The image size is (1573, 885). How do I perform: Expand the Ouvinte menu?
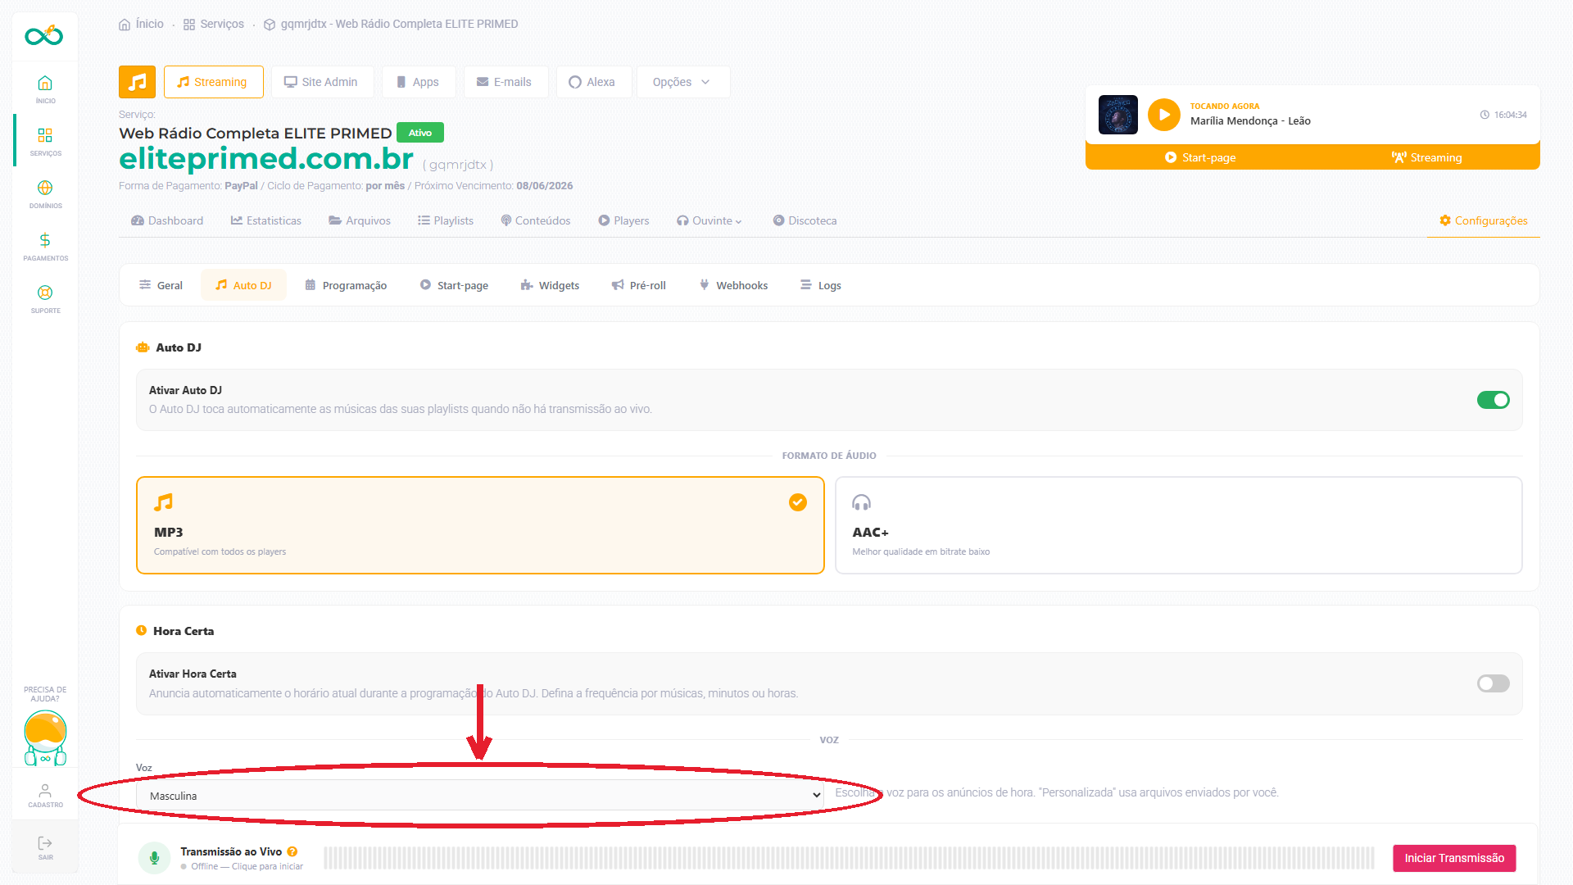(x=709, y=220)
